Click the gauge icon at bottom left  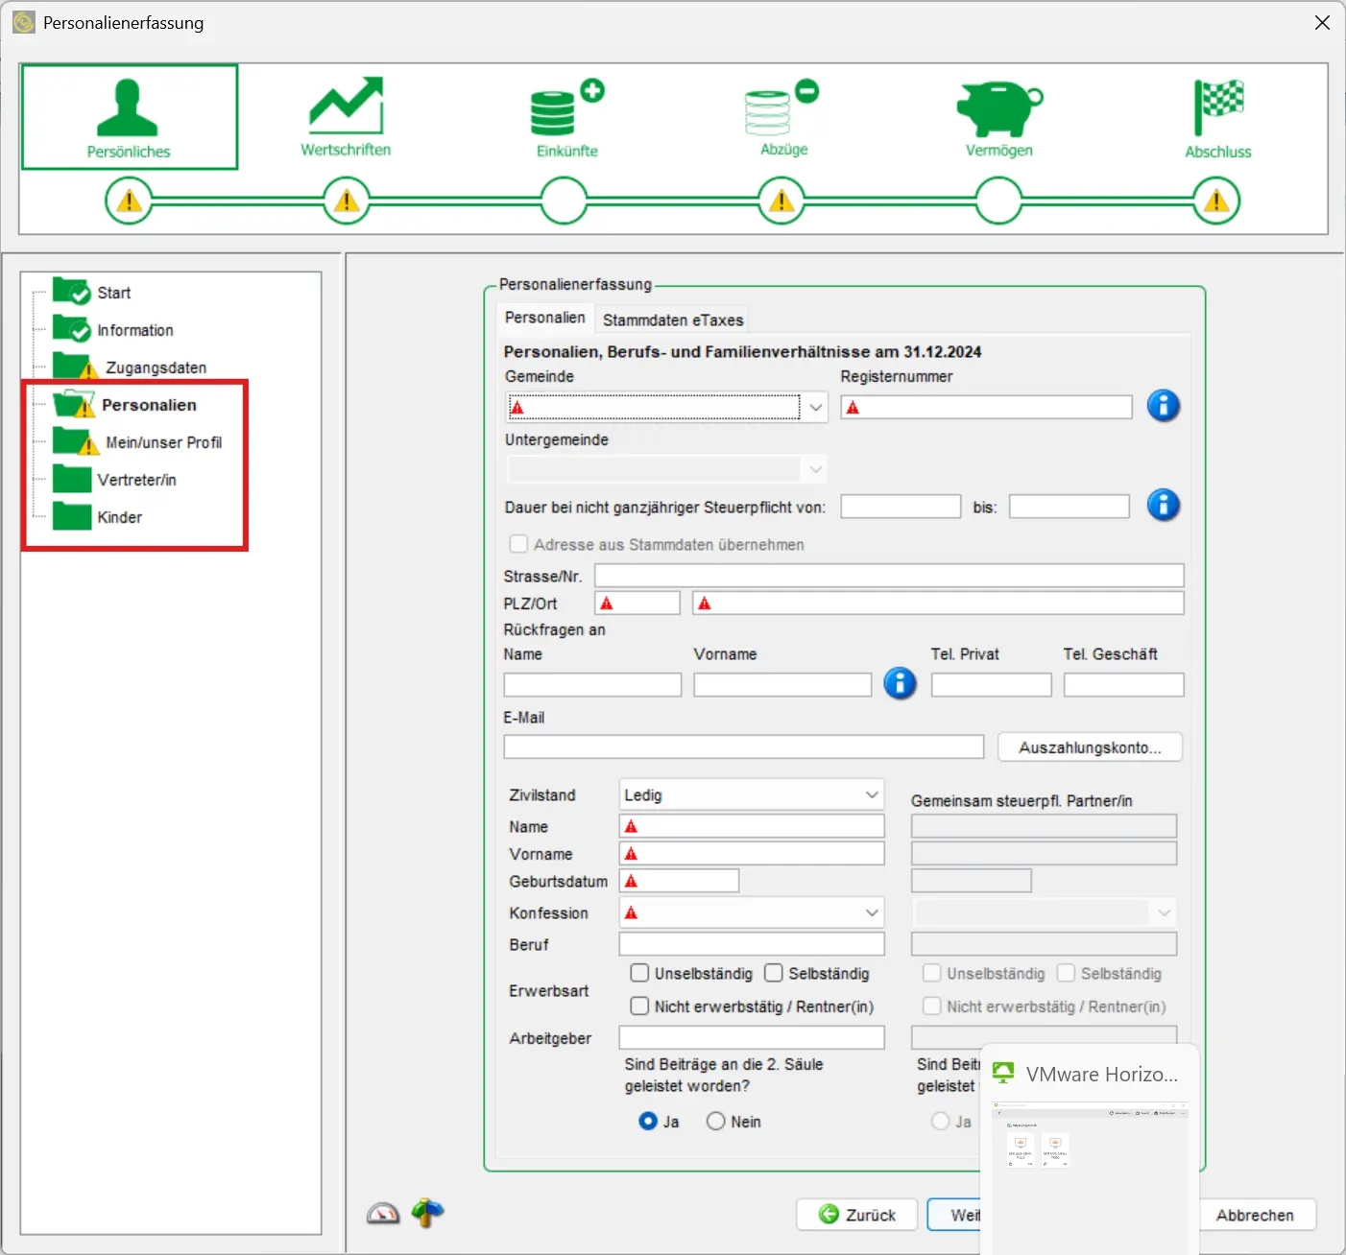click(x=383, y=1213)
